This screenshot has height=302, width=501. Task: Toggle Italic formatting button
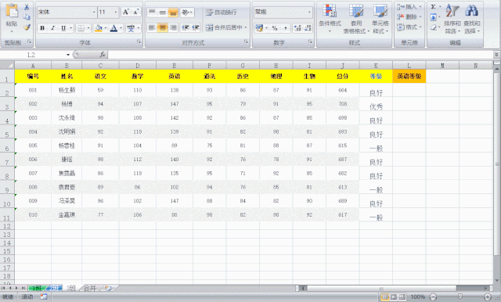[x=52, y=28]
